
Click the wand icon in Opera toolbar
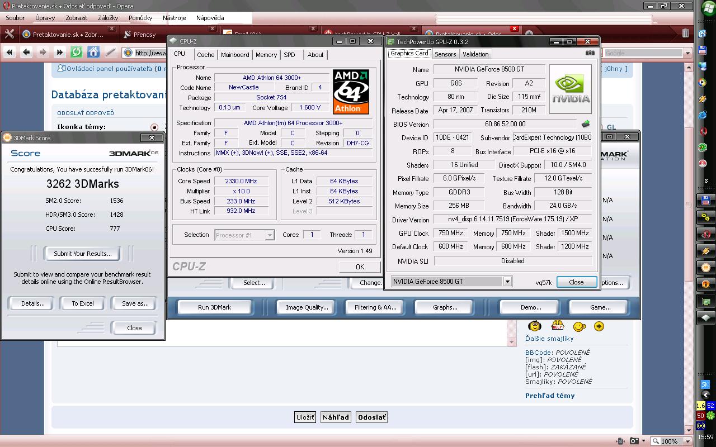[110, 53]
